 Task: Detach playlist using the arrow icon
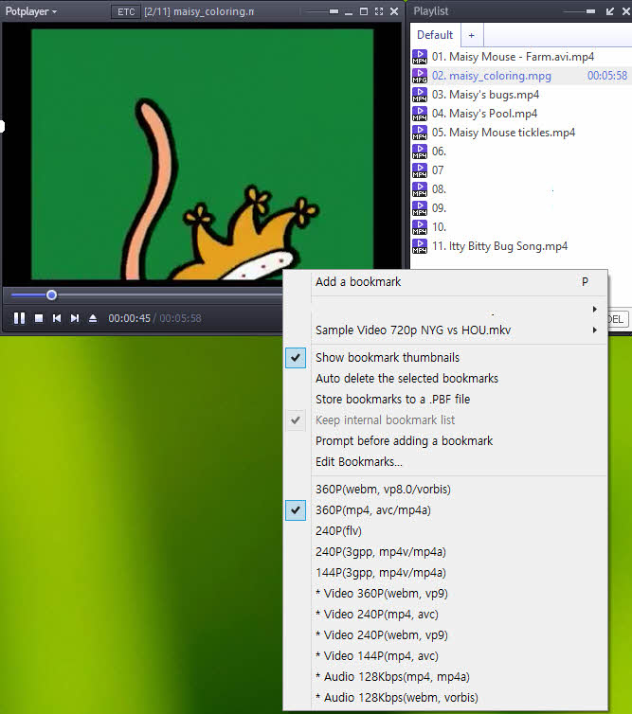click(x=610, y=11)
